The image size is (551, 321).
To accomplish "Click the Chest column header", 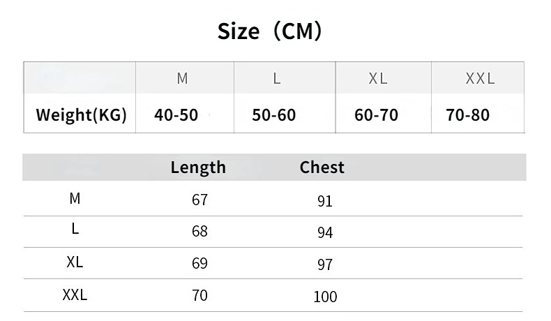I will [x=322, y=167].
